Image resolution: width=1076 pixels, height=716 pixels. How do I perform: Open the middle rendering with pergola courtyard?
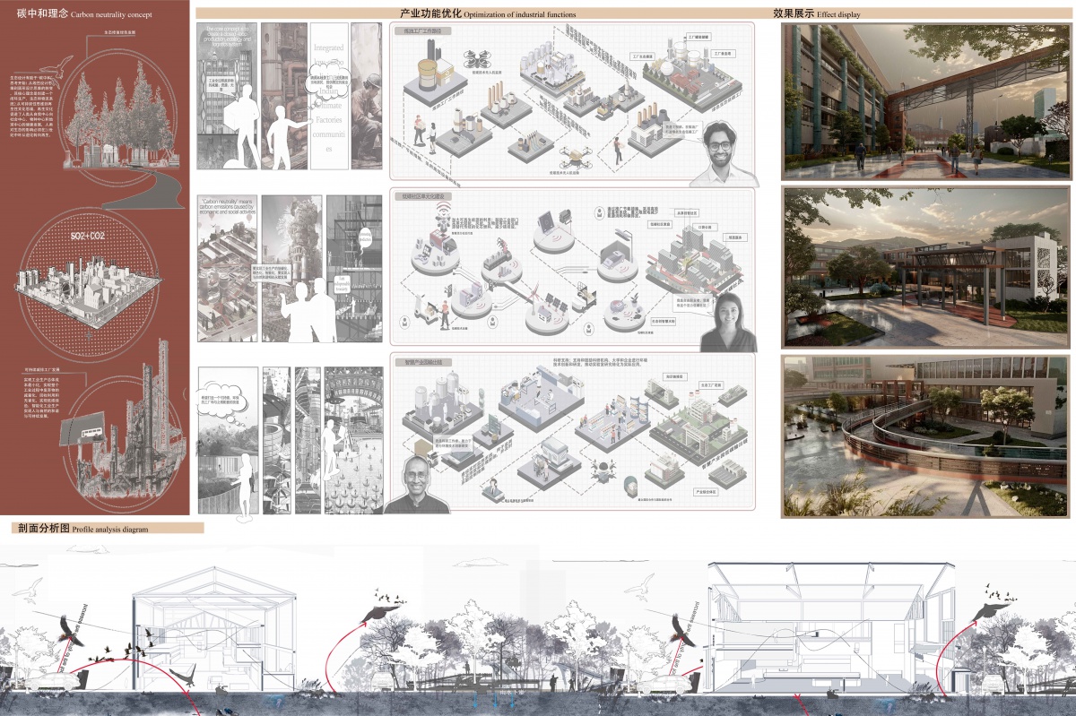click(x=924, y=267)
